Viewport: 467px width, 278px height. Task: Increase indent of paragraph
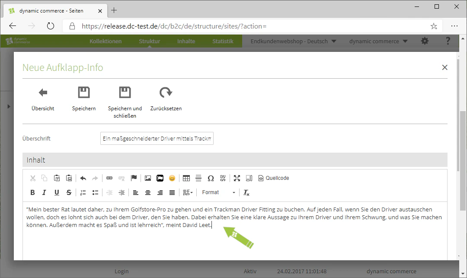(122, 192)
